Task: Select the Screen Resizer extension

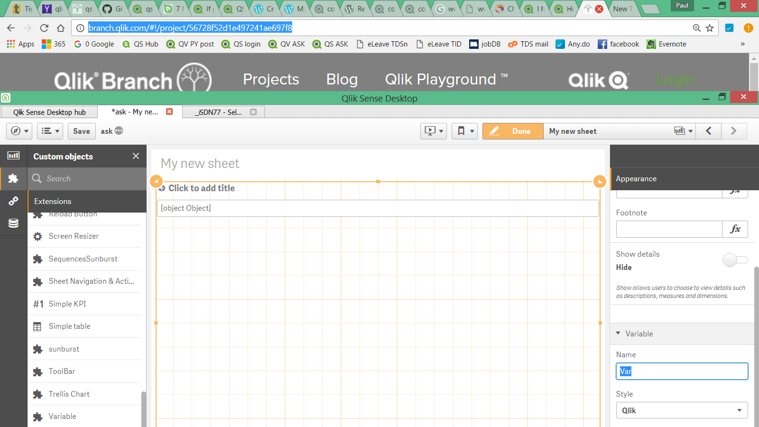Action: [84, 236]
